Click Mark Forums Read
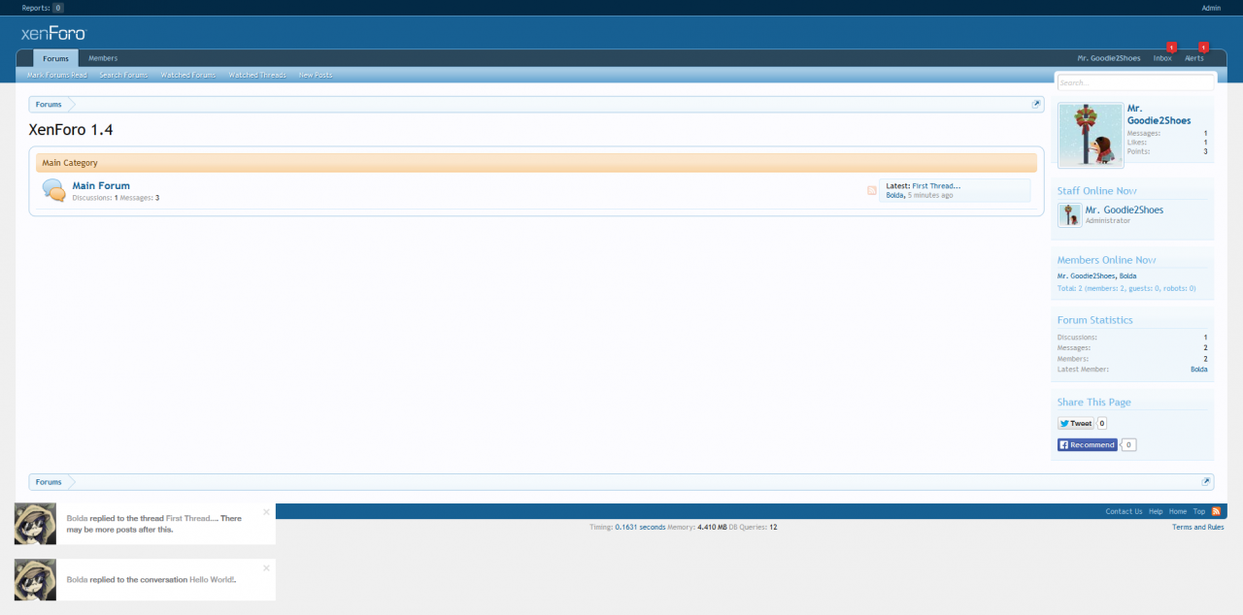The width and height of the screenshot is (1243, 615). (x=57, y=75)
